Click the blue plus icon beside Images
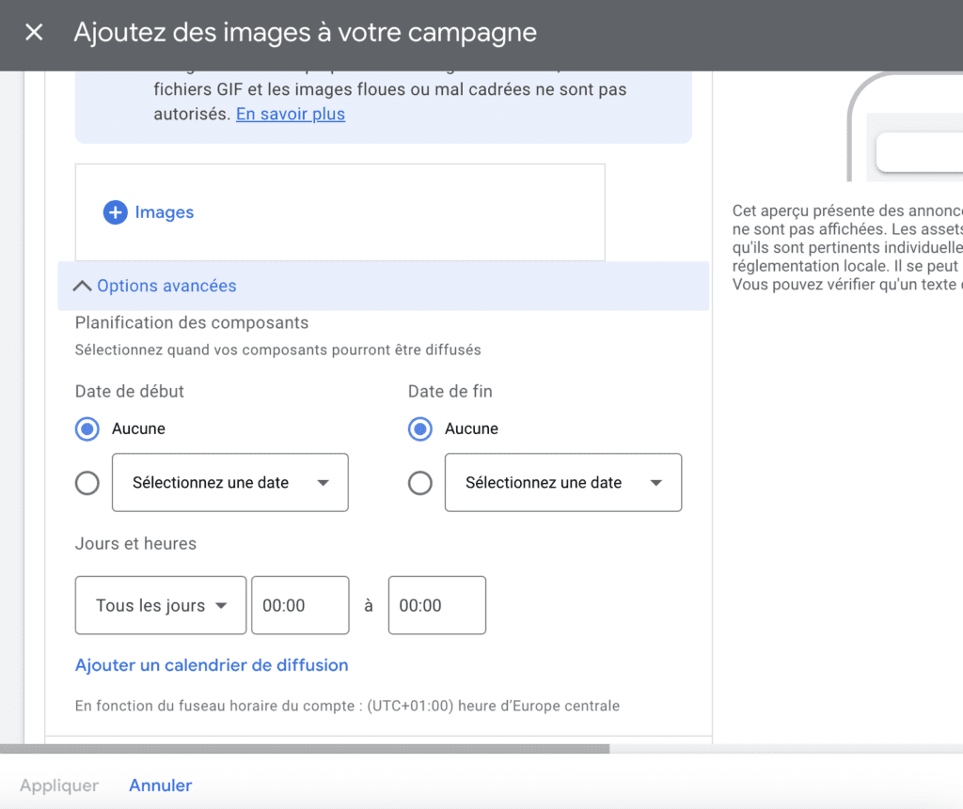 click(x=115, y=212)
